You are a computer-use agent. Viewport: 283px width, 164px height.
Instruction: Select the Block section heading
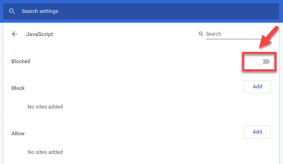click(18, 88)
